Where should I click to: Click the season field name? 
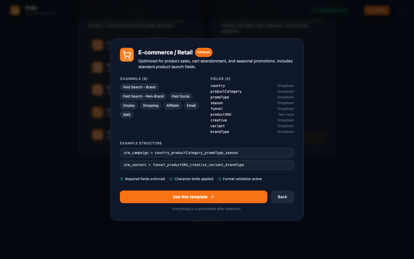pos(216,103)
